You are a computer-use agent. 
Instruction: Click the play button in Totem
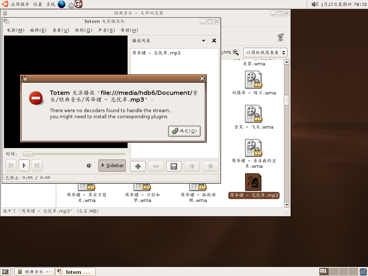coord(24,166)
